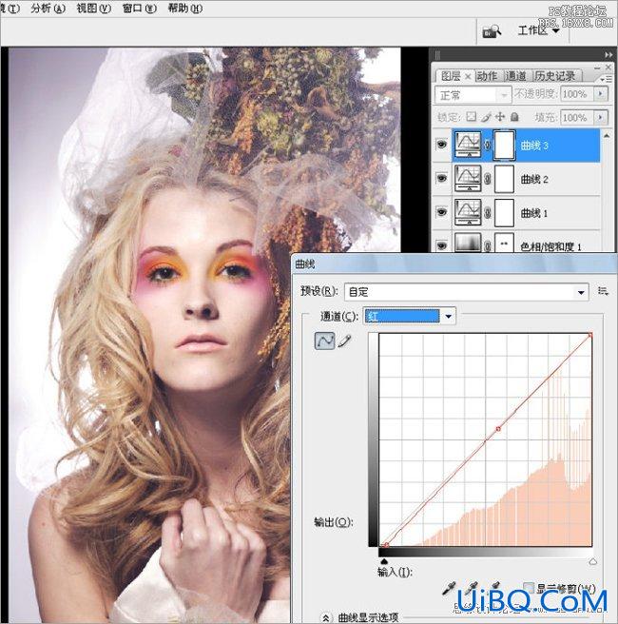This screenshot has height=624, width=618.
Task: Switch to the 动作 tab
Action: tap(487, 75)
